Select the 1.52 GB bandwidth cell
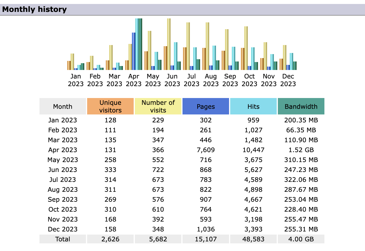 coord(301,150)
